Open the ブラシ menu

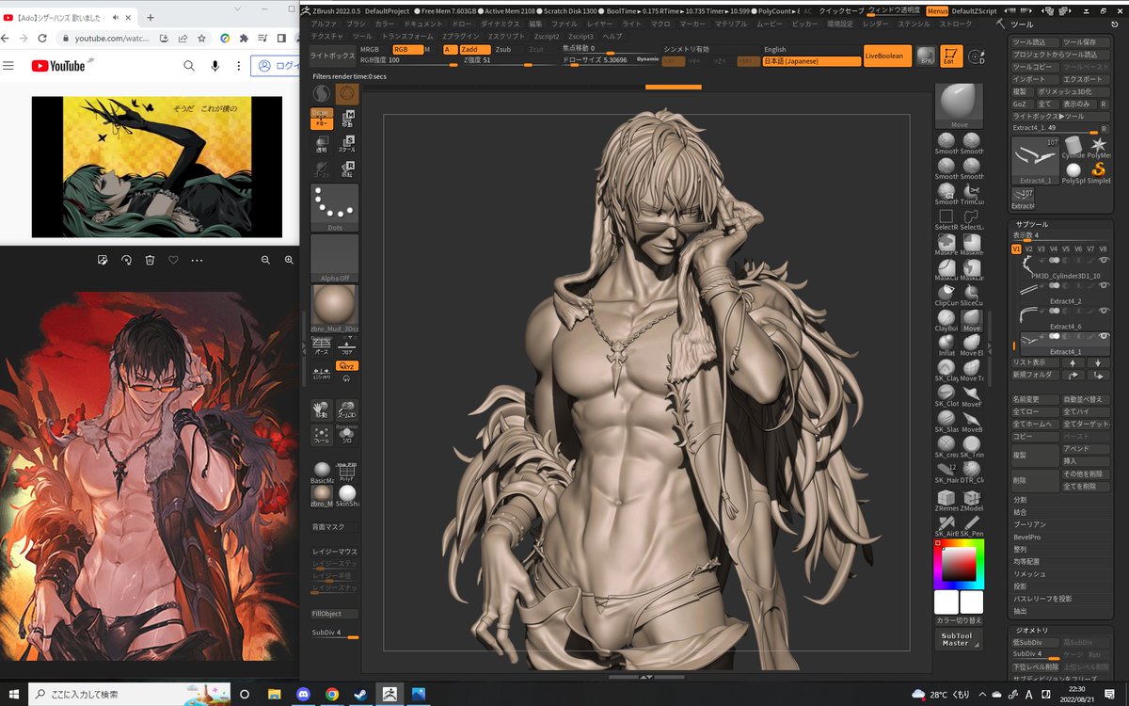click(x=356, y=23)
